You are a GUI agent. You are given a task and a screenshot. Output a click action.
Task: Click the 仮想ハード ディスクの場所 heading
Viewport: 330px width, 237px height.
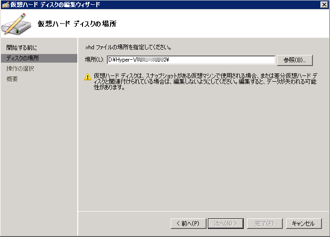[77, 24]
